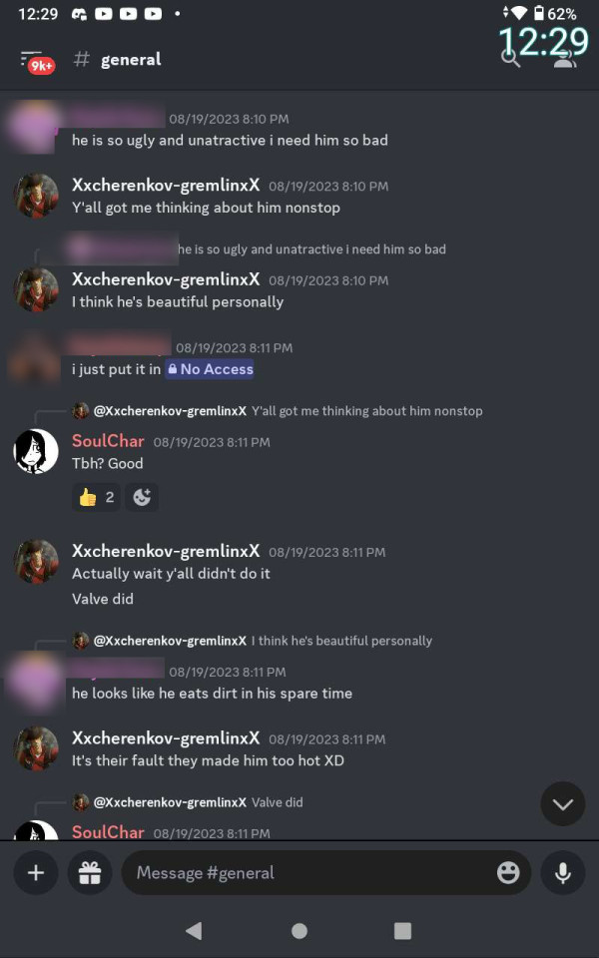Open SoulChar's avatar profile picture
The height and width of the screenshot is (958, 599).
tap(36, 451)
